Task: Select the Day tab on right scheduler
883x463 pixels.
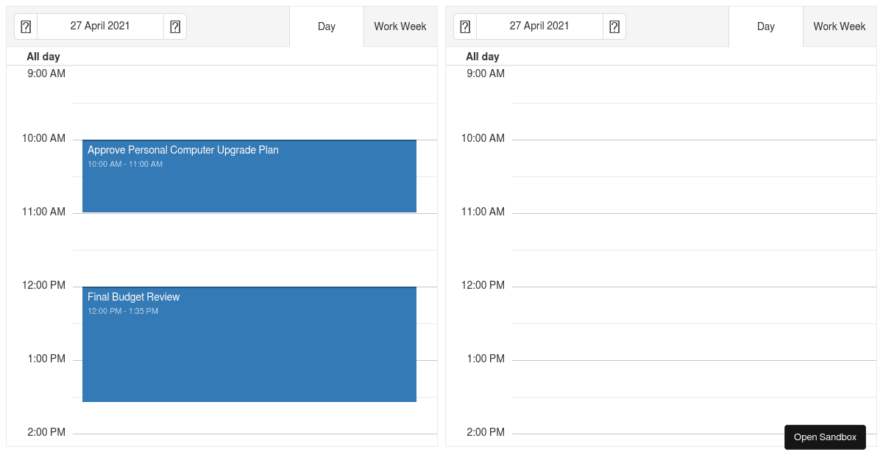Action: click(x=765, y=26)
